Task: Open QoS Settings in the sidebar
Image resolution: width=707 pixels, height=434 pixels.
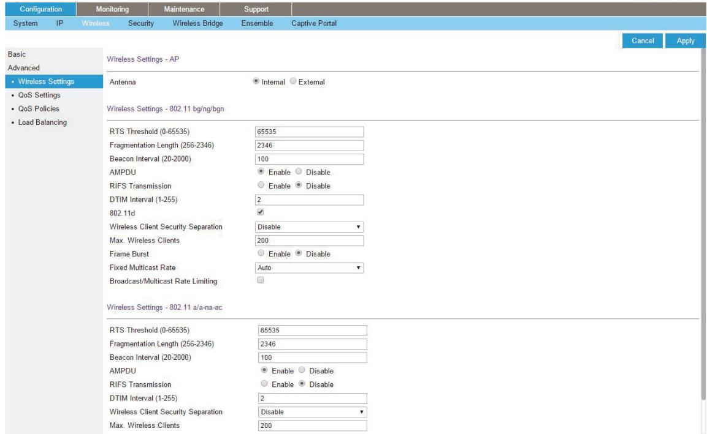Action: [x=39, y=95]
